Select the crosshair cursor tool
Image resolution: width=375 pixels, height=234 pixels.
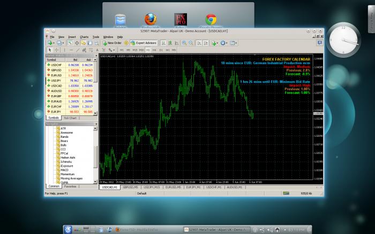point(56,50)
